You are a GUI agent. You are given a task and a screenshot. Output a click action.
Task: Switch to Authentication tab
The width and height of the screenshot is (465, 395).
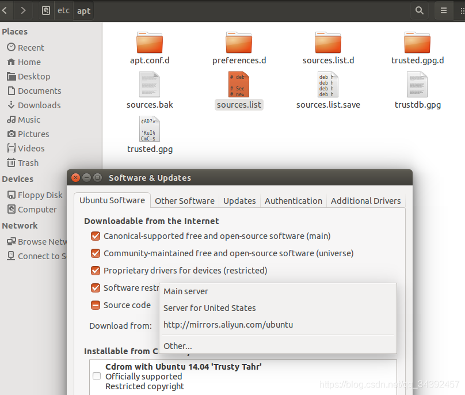[294, 201]
